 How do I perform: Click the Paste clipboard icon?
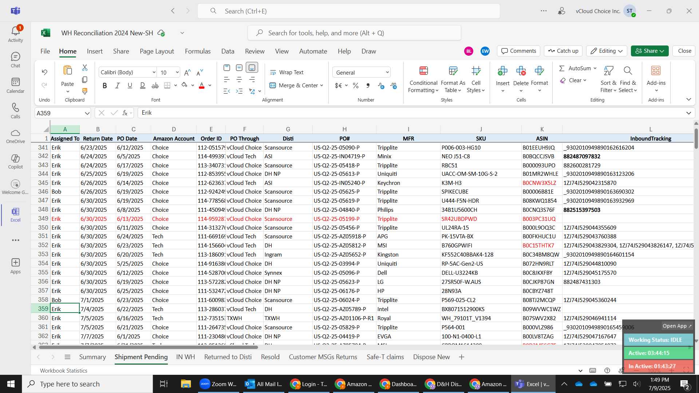[x=67, y=70]
